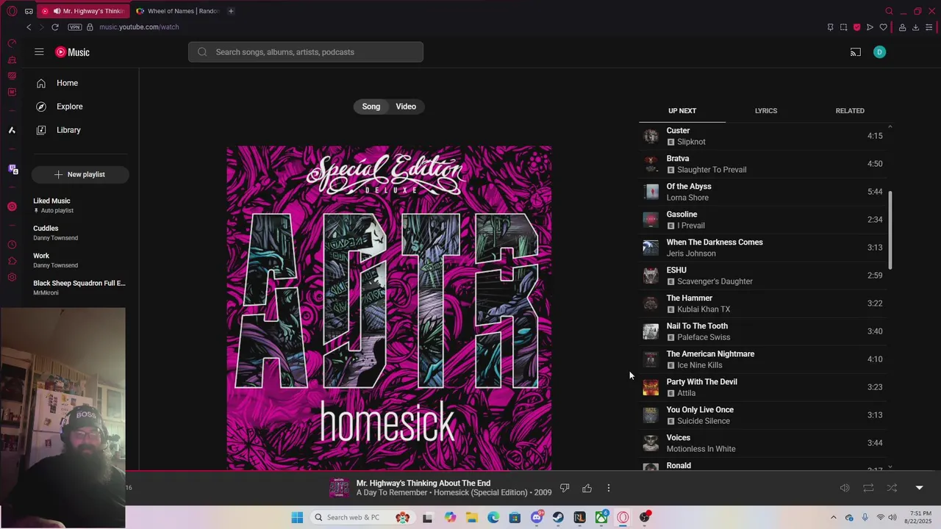The width and height of the screenshot is (941, 529).
Task: Play Custer by Slipknot from queue
Action: pyautogui.click(x=762, y=136)
